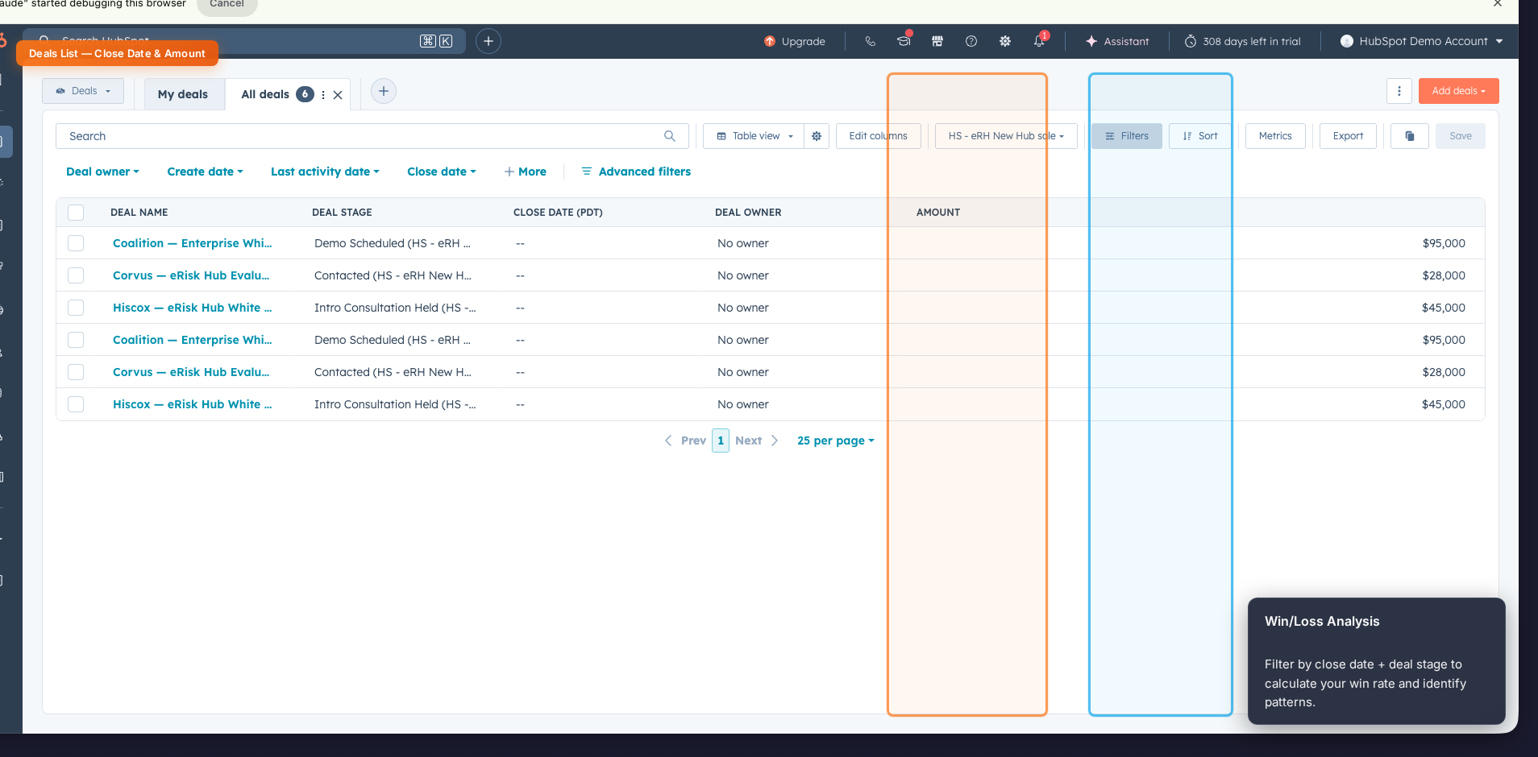Open HubSpot Demo Account menu
The height and width of the screenshot is (757, 1538).
[1422, 41]
